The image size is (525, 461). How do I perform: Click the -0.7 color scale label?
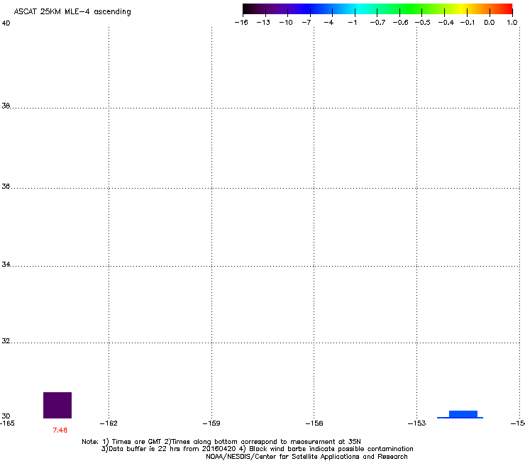click(x=377, y=23)
